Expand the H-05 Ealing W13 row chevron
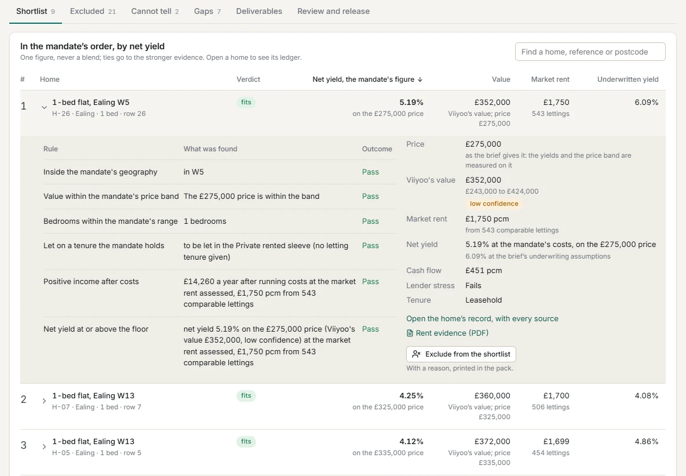Viewport: 686px width, 476px height. (44, 446)
